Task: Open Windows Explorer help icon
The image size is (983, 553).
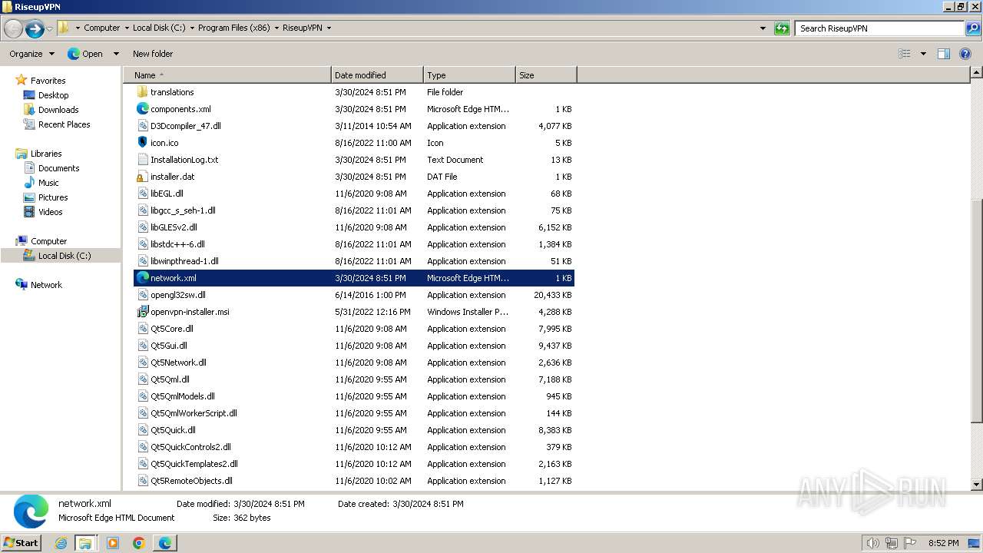Action: 966,54
